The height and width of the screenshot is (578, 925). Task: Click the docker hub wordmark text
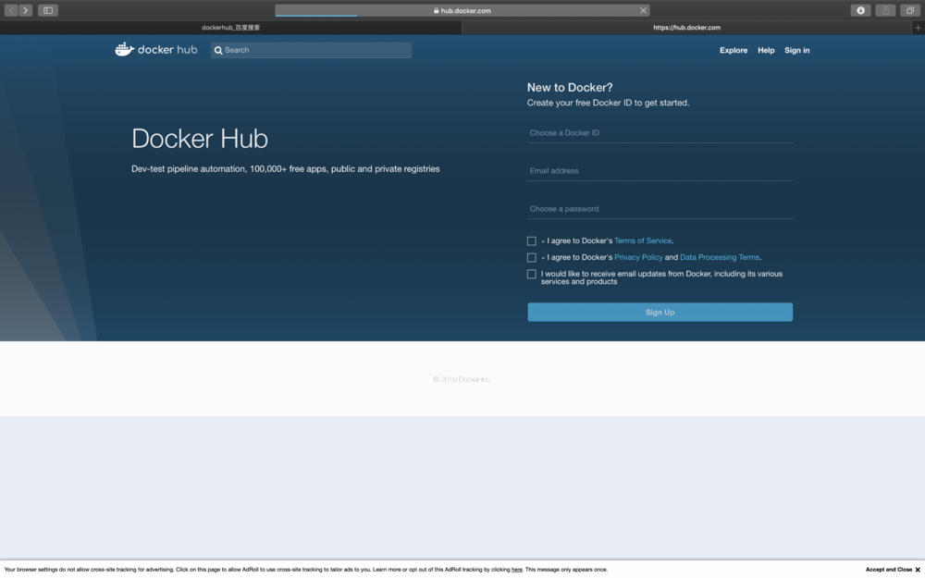click(167, 50)
